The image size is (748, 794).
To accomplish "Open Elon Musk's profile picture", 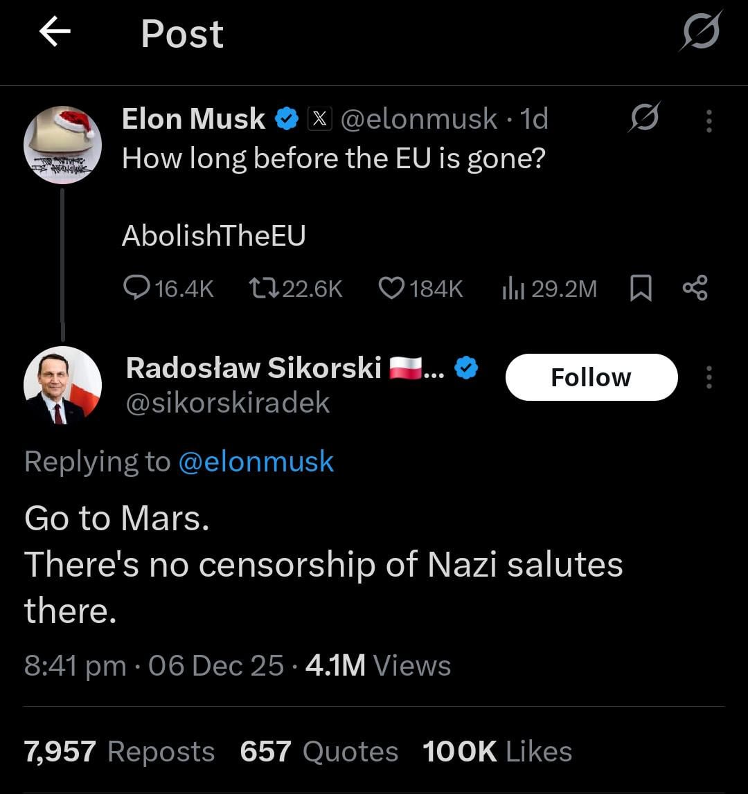I will coord(62,145).
